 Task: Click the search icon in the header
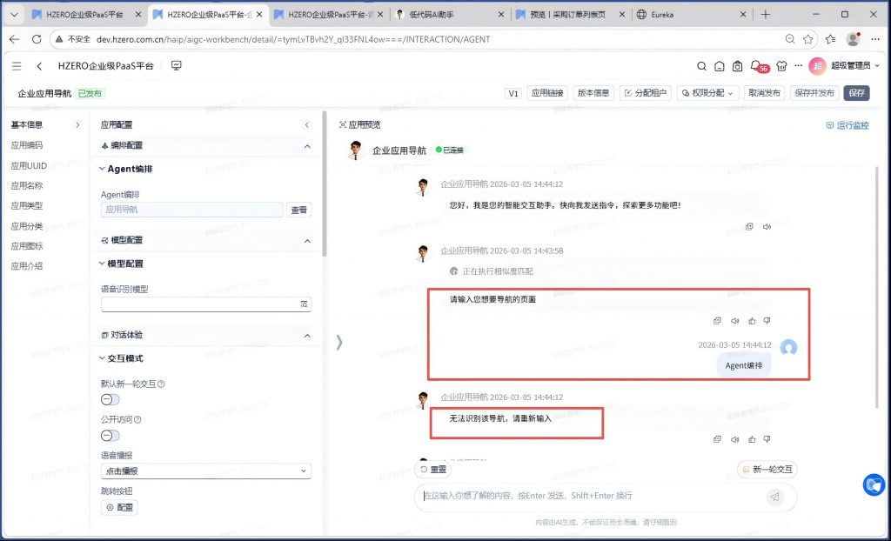[702, 66]
